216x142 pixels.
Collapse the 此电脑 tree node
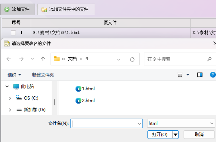7,86
